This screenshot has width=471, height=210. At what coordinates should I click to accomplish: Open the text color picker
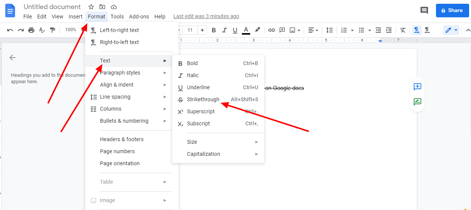(x=246, y=30)
